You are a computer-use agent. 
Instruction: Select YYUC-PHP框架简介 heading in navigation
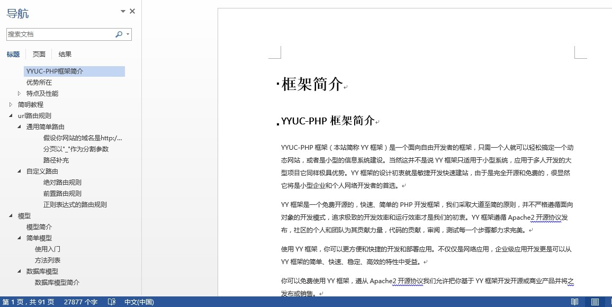[74, 71]
